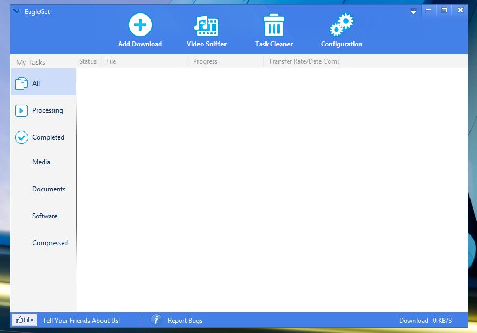Launch the Task Cleaner trash icon
Image resolution: width=477 pixels, height=333 pixels.
click(274, 25)
